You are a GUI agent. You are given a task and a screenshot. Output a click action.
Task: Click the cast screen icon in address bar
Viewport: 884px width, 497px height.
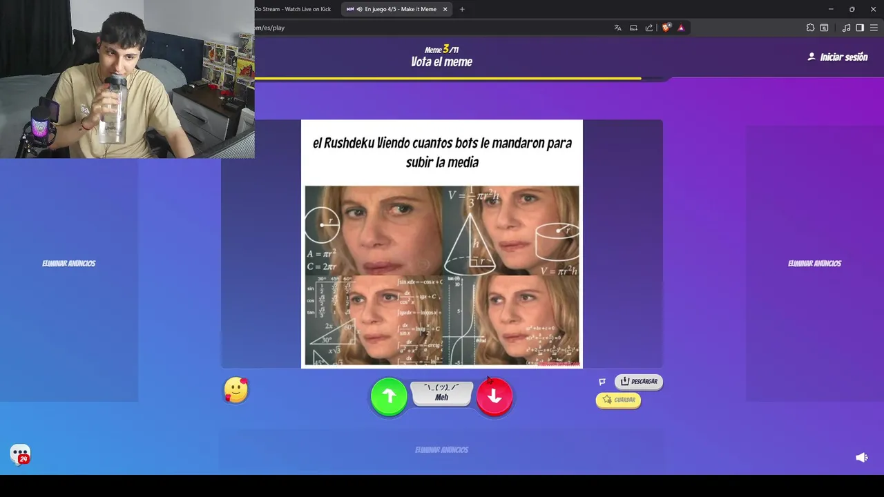point(633,28)
